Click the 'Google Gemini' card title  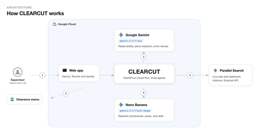click(x=137, y=35)
